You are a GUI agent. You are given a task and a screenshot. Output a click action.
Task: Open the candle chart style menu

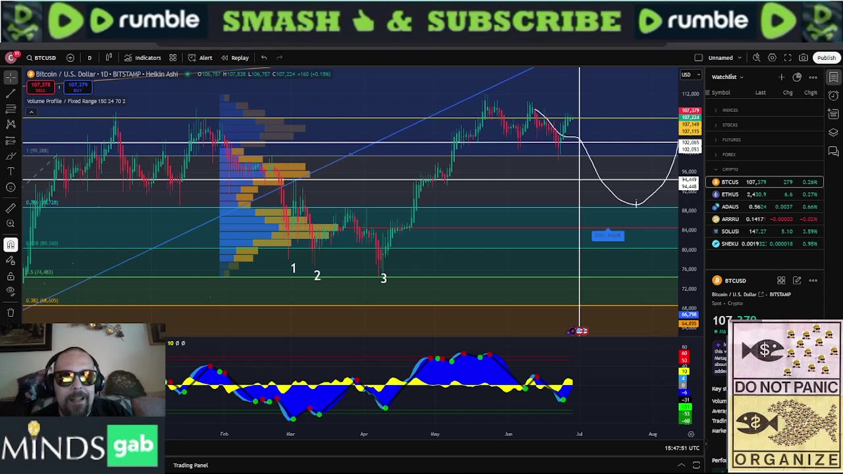coord(109,58)
